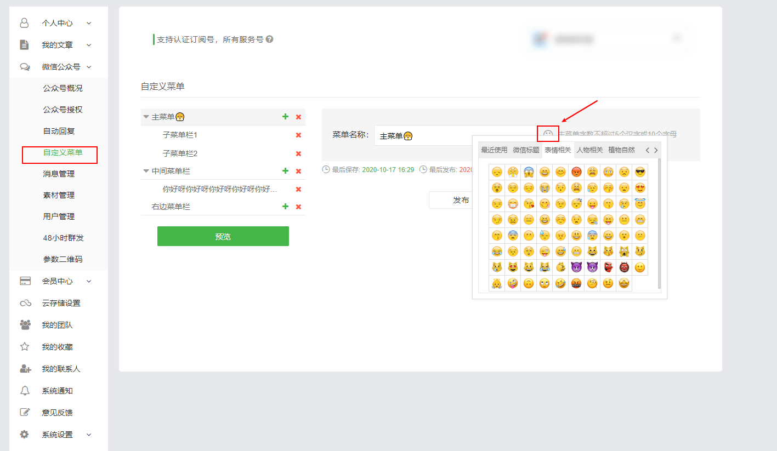Pick the sleeping zzz face emoji
The image size is (777, 451).
[576, 203]
